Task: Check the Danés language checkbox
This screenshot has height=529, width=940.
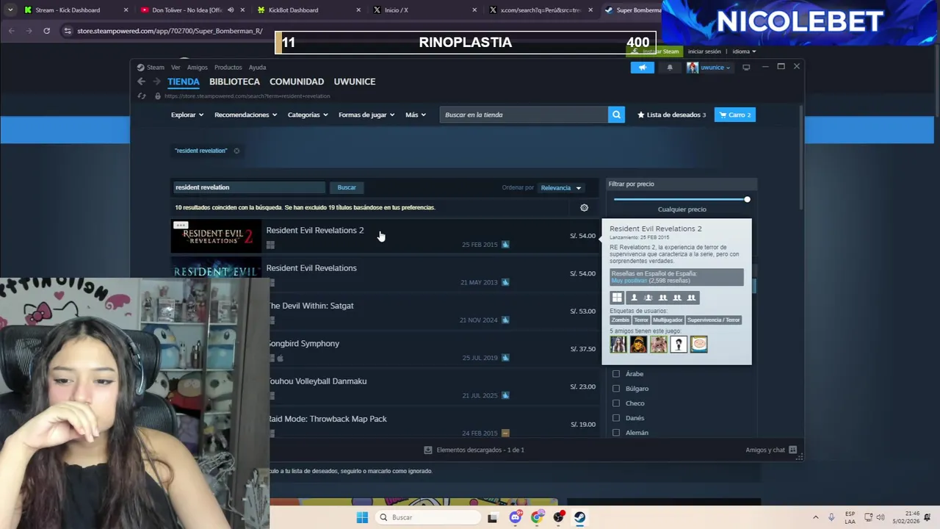Action: (616, 418)
